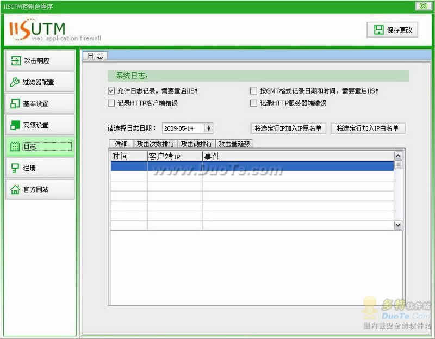Click 事件 column header
The image size is (435, 339).
coord(298,156)
